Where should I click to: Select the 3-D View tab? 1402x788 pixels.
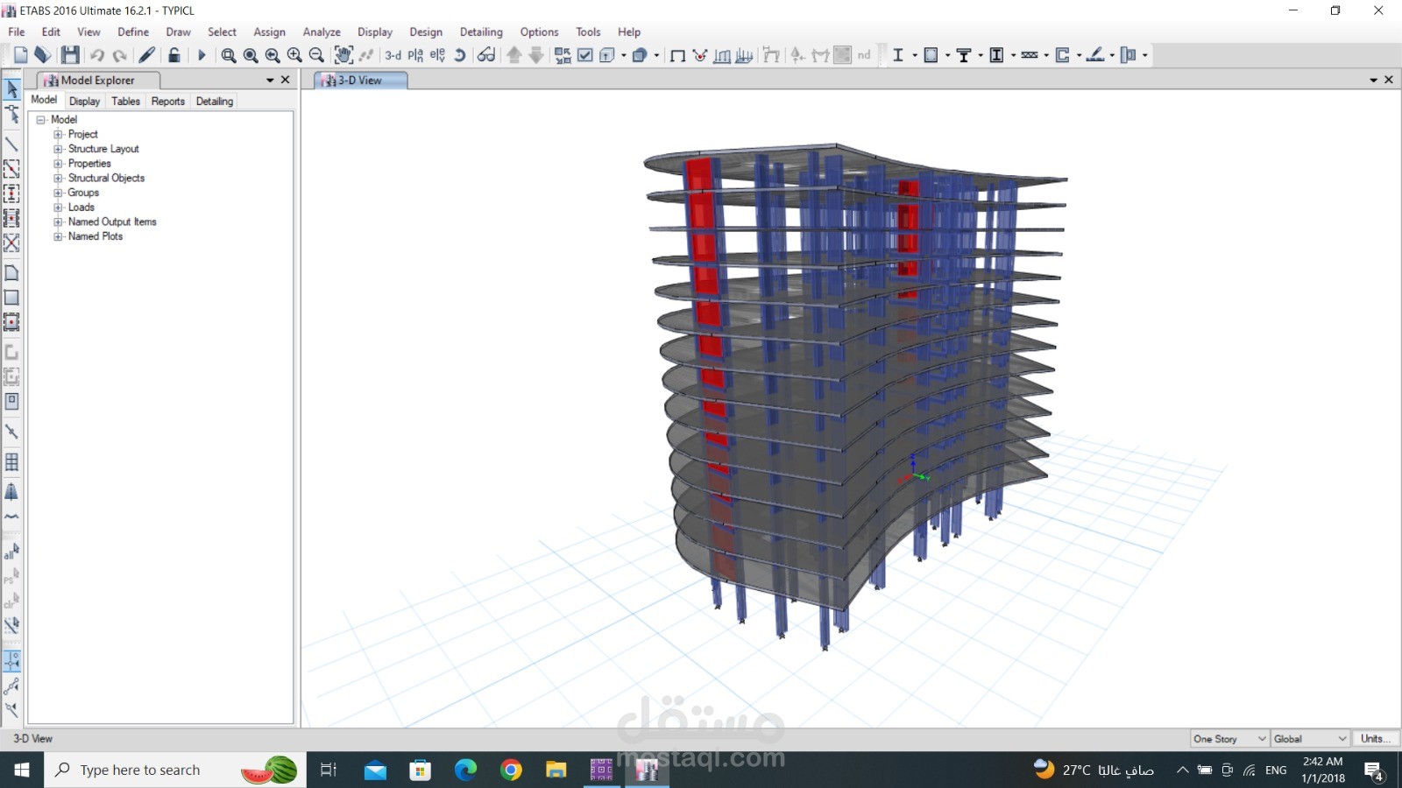coord(360,80)
